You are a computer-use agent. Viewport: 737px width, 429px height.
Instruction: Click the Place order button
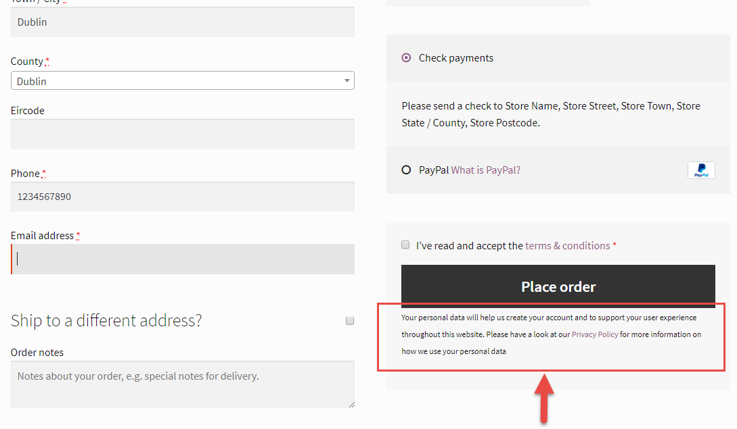tap(558, 286)
